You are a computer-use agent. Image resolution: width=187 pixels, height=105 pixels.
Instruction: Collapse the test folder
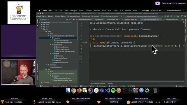44,69
